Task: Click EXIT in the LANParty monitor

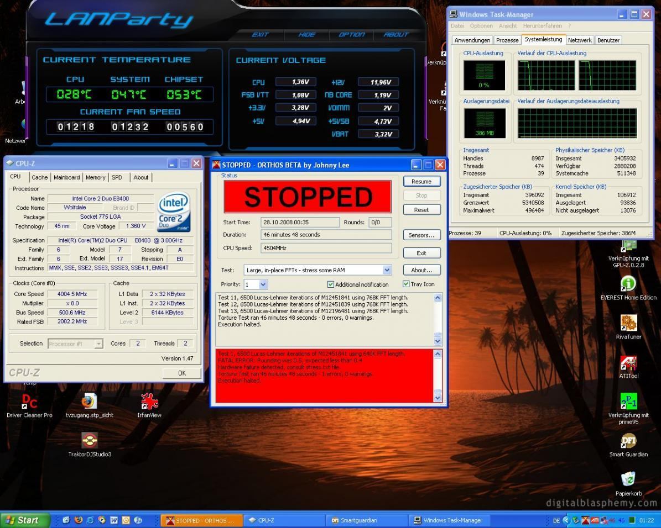Action: (260, 35)
